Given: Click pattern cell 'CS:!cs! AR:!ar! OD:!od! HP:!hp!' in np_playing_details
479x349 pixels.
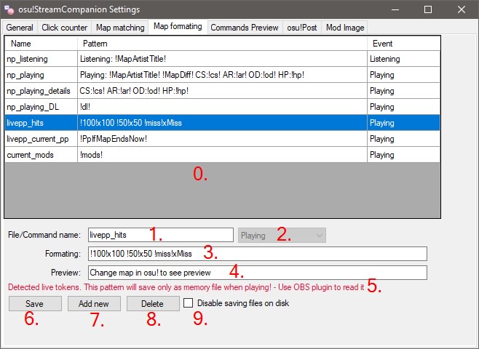Looking at the screenshot, I should coord(223,91).
